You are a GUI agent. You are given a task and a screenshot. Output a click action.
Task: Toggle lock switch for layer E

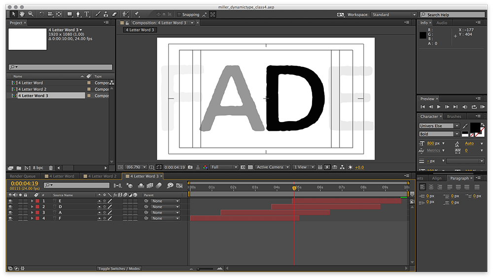(x=26, y=201)
